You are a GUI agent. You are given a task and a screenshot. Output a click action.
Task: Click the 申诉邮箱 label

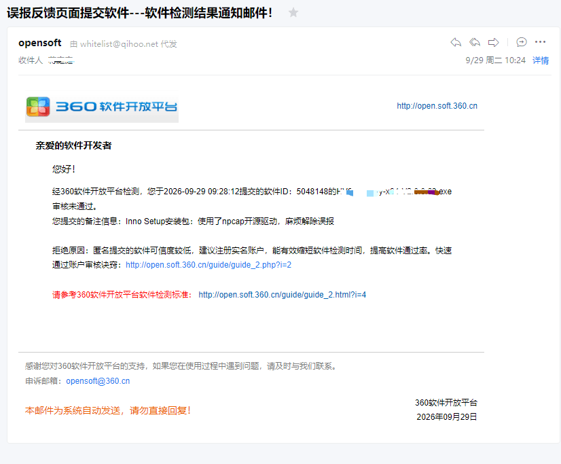45,381
